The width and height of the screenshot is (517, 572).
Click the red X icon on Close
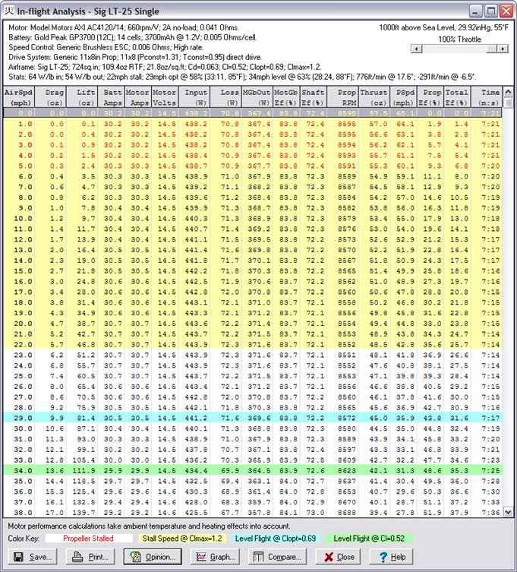(x=329, y=557)
